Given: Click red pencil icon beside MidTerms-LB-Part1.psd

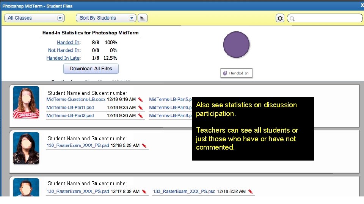Looking at the screenshot, I should (140, 108).
